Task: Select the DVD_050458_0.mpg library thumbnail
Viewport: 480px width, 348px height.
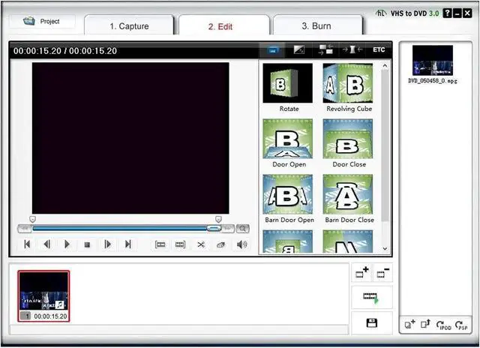Action: [x=433, y=60]
